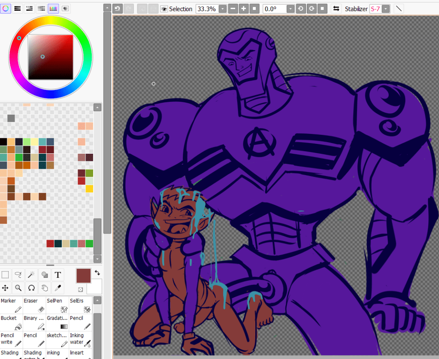This screenshot has height=359, width=439.
Task: Swap foreground and background colors
Action: coord(97,273)
